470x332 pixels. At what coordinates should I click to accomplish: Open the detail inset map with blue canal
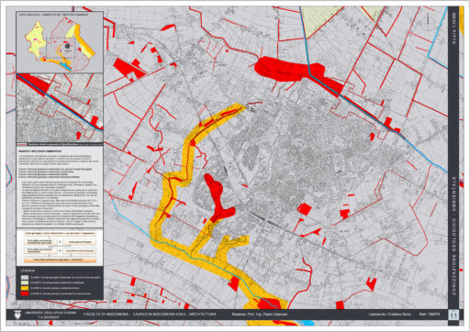point(60,107)
